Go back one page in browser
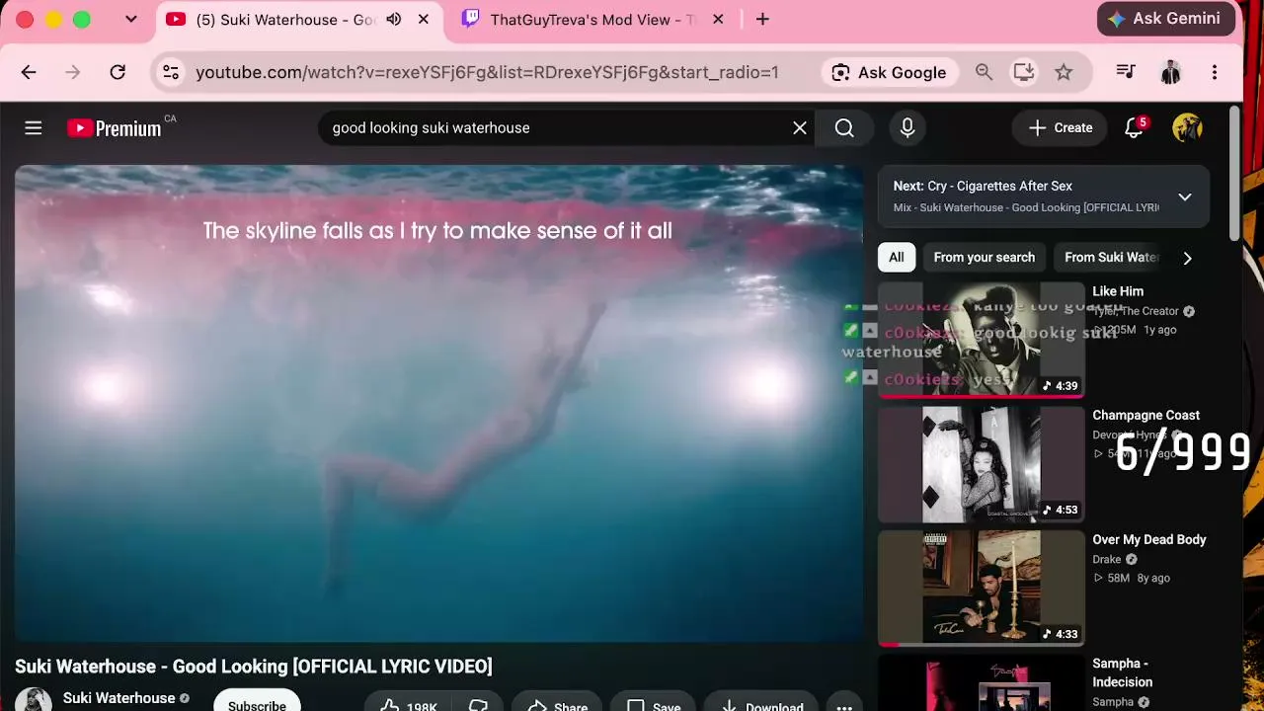Screen dimensions: 1264x711 tap(29, 72)
